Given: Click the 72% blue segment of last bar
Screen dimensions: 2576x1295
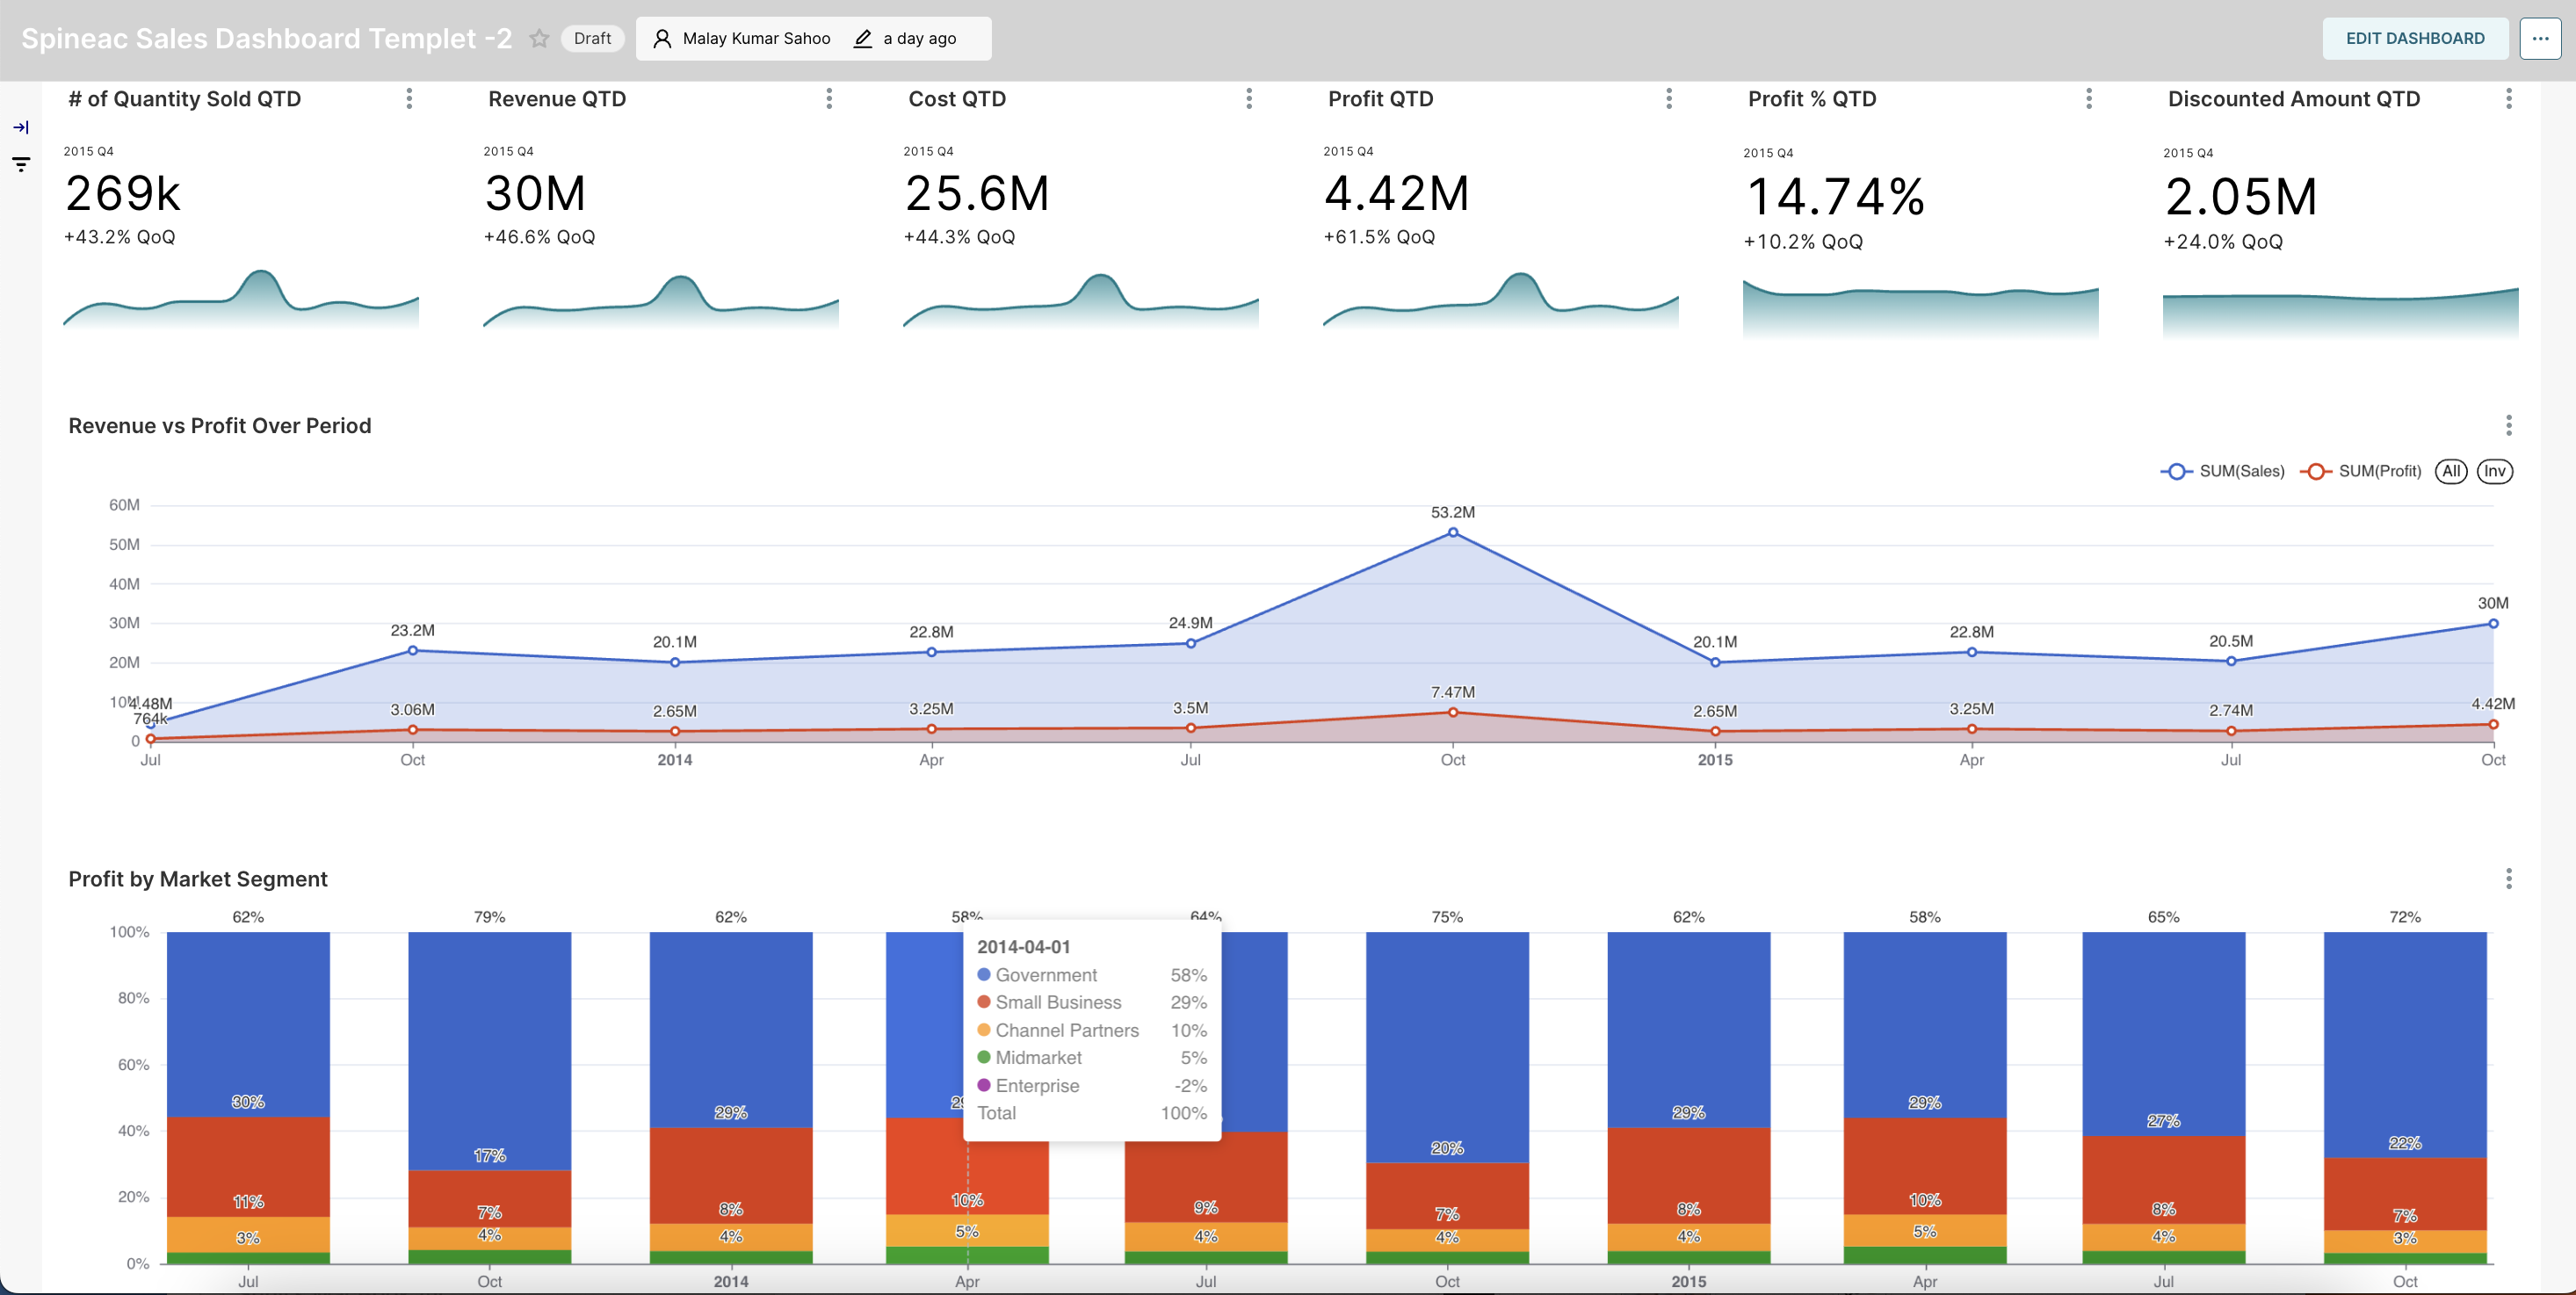Looking at the screenshot, I should pos(2405,1044).
